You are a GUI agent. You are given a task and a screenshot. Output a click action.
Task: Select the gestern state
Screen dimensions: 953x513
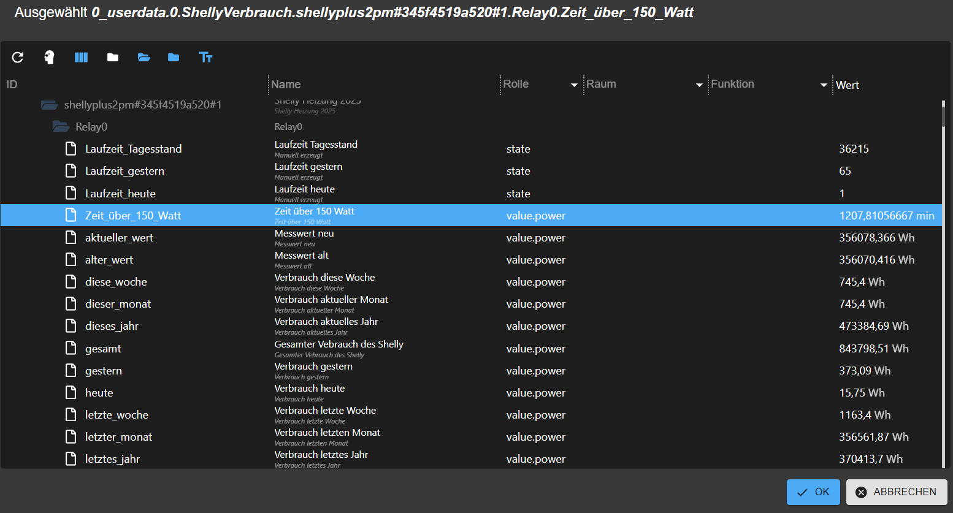point(471,370)
